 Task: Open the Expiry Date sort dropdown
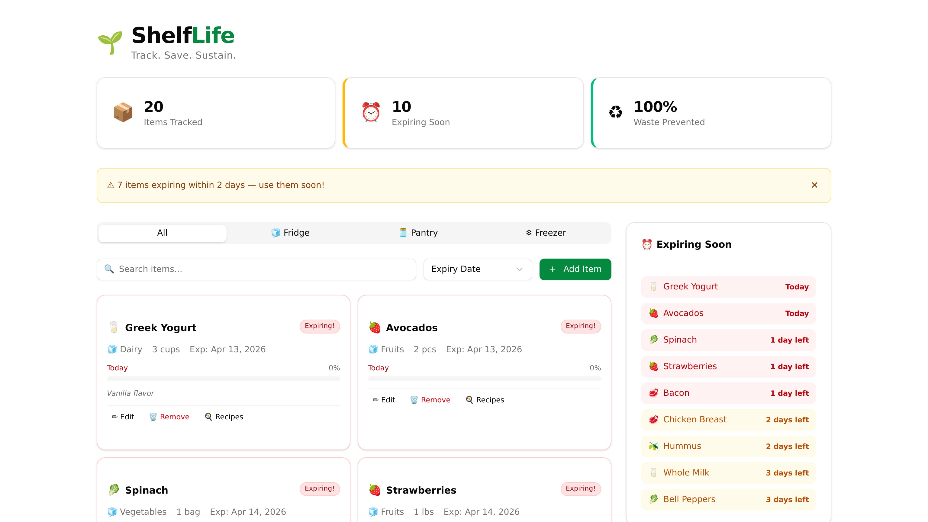pos(477,269)
